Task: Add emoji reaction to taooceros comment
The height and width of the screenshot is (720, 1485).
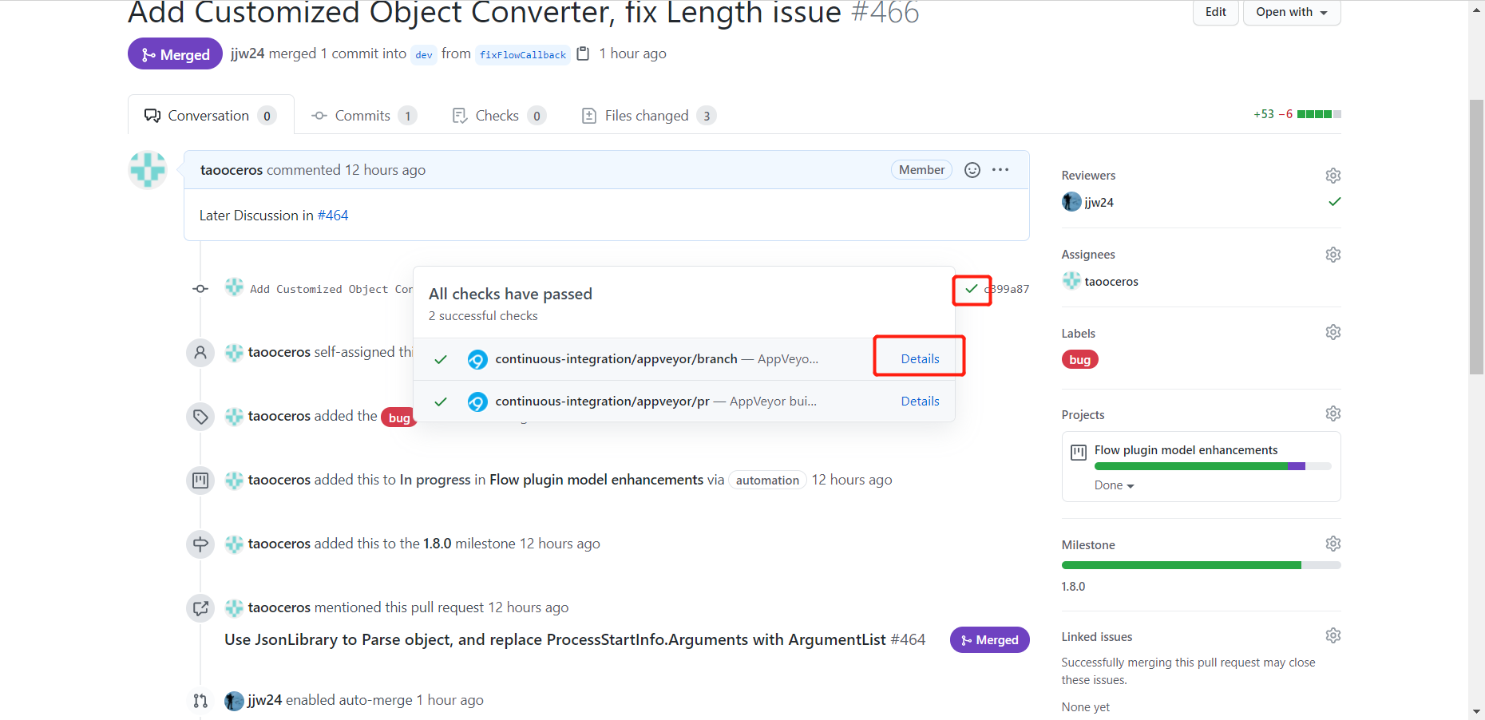Action: point(972,170)
